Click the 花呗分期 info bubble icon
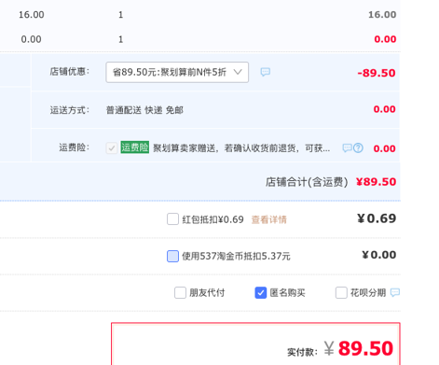Image resolution: width=439 pixels, height=365 pixels. [395, 292]
